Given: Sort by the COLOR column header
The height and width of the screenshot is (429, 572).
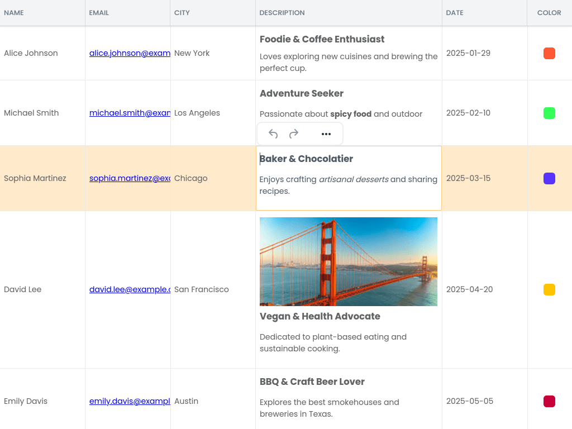Looking at the screenshot, I should click(x=549, y=13).
